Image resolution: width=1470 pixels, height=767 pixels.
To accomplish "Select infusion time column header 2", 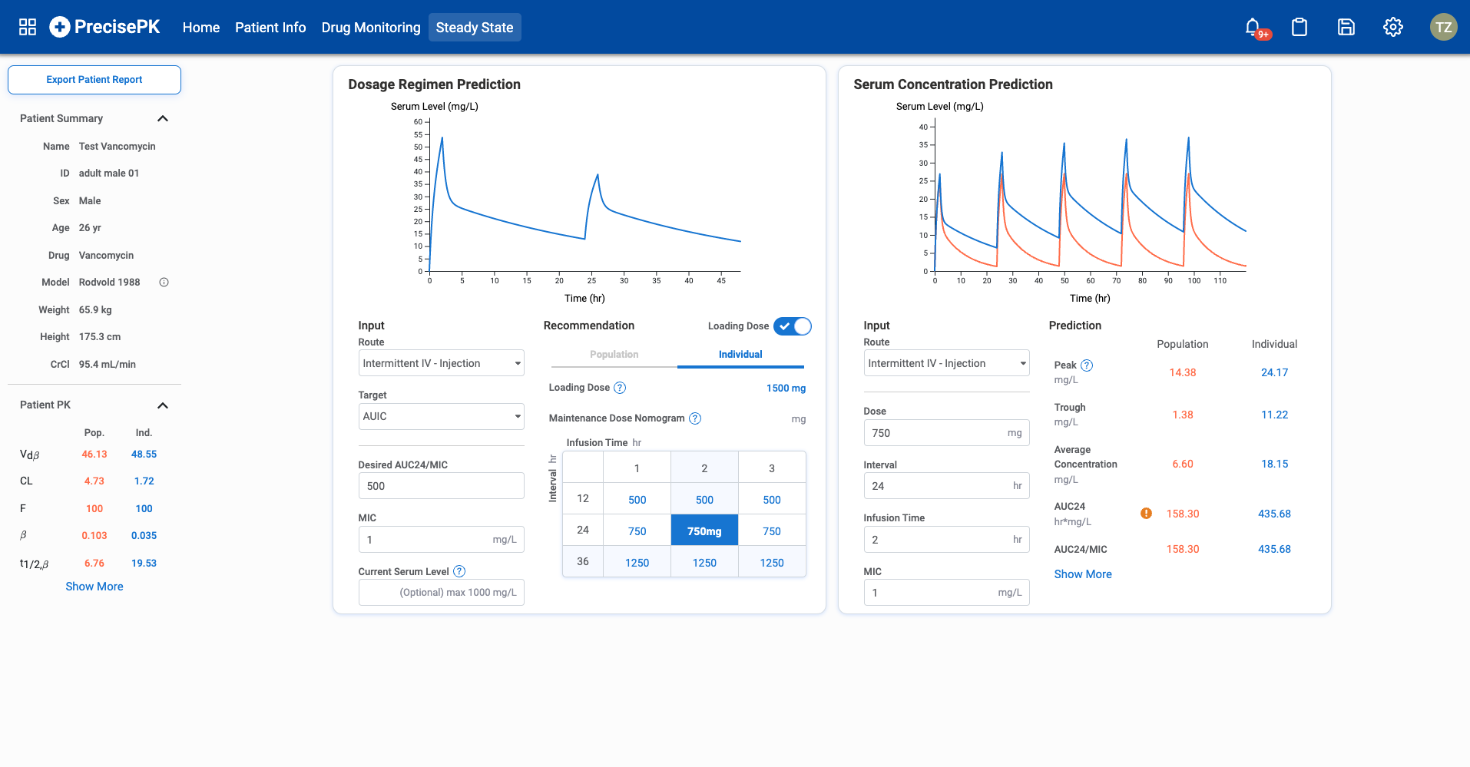I will 704,468.
